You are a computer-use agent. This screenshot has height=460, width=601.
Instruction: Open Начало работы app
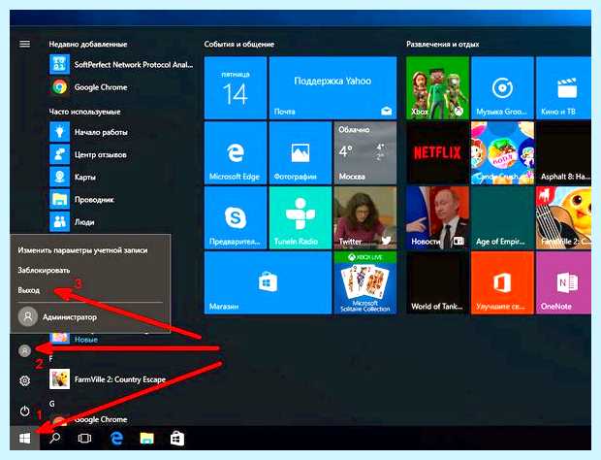(x=89, y=132)
